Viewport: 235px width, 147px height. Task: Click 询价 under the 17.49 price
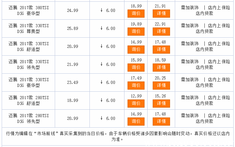click(136, 85)
